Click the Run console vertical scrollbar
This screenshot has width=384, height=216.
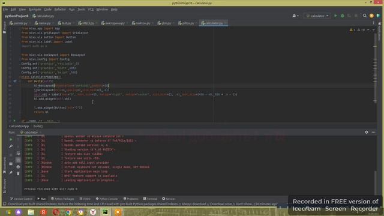click(375, 182)
